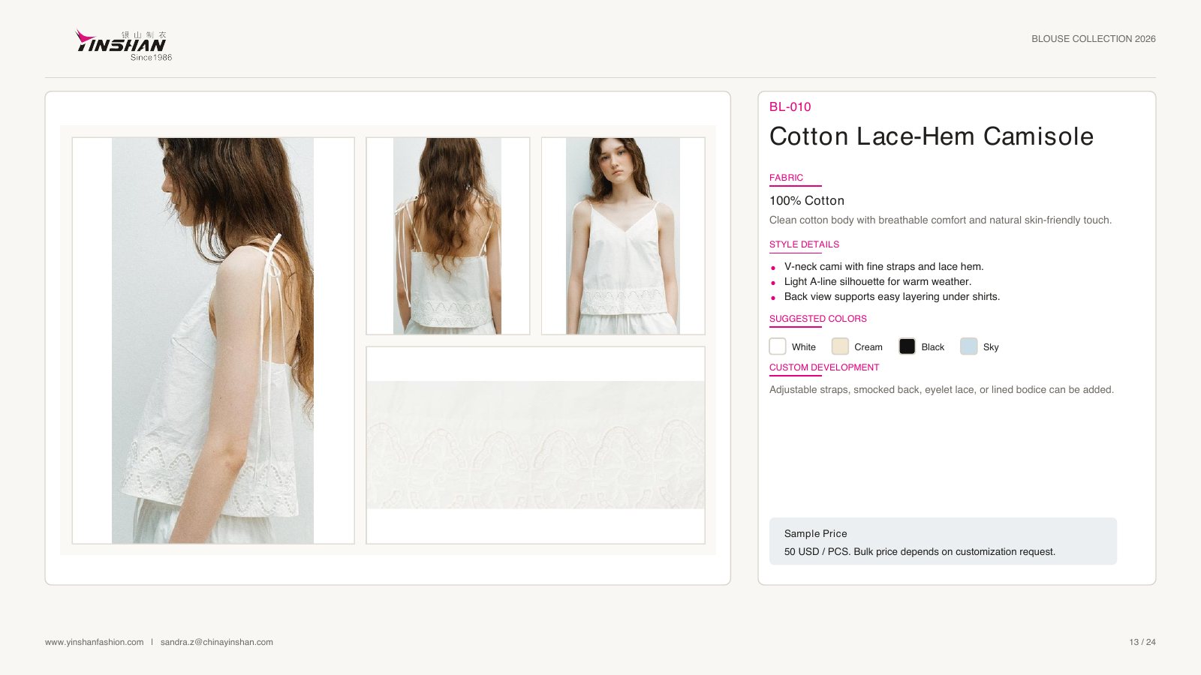Select the Black color swatch
Viewport: 1201px width, 675px height.
[907, 346]
